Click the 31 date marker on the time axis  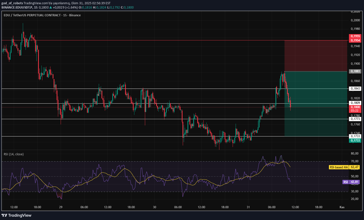coord(248,207)
